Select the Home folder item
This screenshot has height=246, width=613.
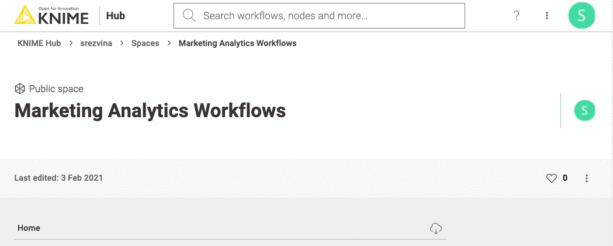click(x=230, y=228)
